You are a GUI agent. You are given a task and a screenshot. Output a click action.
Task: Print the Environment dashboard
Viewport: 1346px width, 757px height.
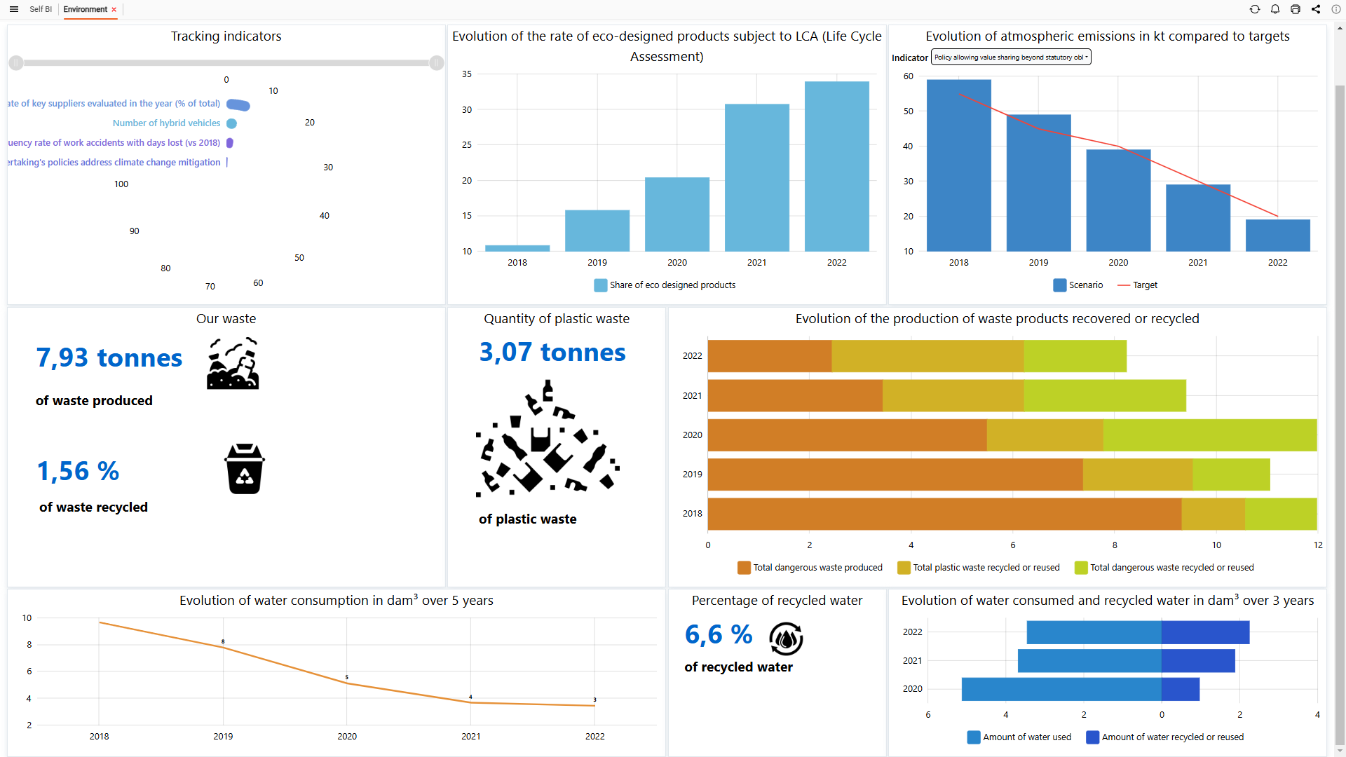(x=1296, y=9)
